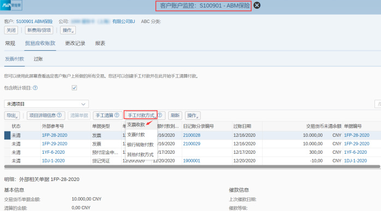The image size is (381, 211).
Task: Click disabled 清算单据 button
Action: pyautogui.click(x=79, y=116)
